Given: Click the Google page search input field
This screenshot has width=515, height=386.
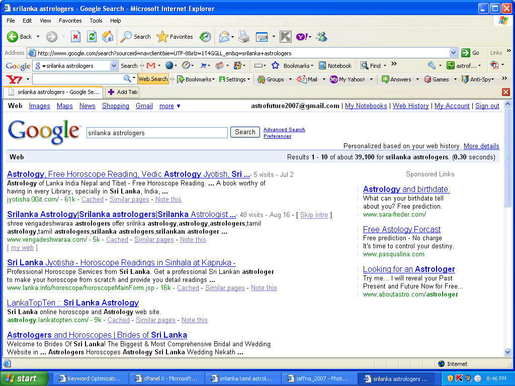Looking at the screenshot, I should click(157, 133).
